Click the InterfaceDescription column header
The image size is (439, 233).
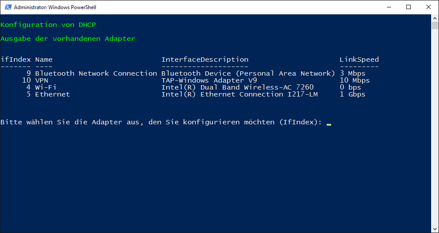tap(204, 60)
